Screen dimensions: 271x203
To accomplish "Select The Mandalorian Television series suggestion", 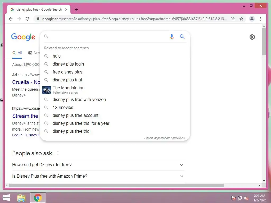I will click(x=115, y=90).
